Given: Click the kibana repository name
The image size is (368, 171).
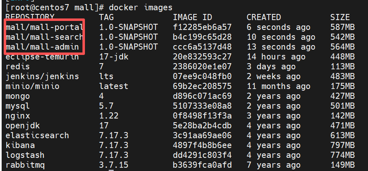Looking at the screenshot, I should (x=20, y=146).
